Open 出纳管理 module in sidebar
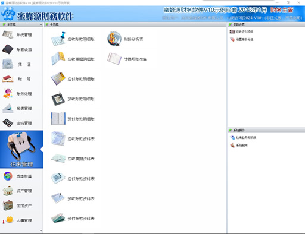Viewport: 305px width, 234px height. pos(21,123)
